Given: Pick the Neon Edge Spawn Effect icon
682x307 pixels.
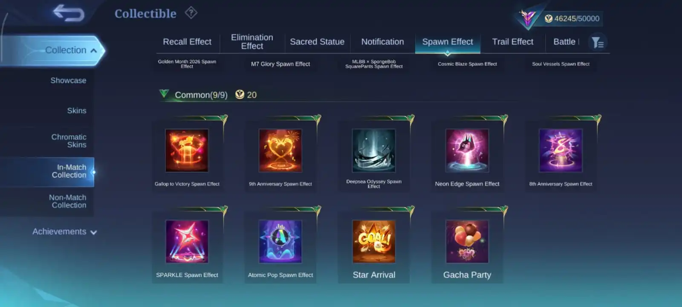Looking at the screenshot, I should [467, 151].
